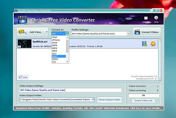Image resolution: width=176 pixels, height=118 pixels.
Task: Click the ChrisPC Video Converter 3.20 text
Action: (x=144, y=76)
